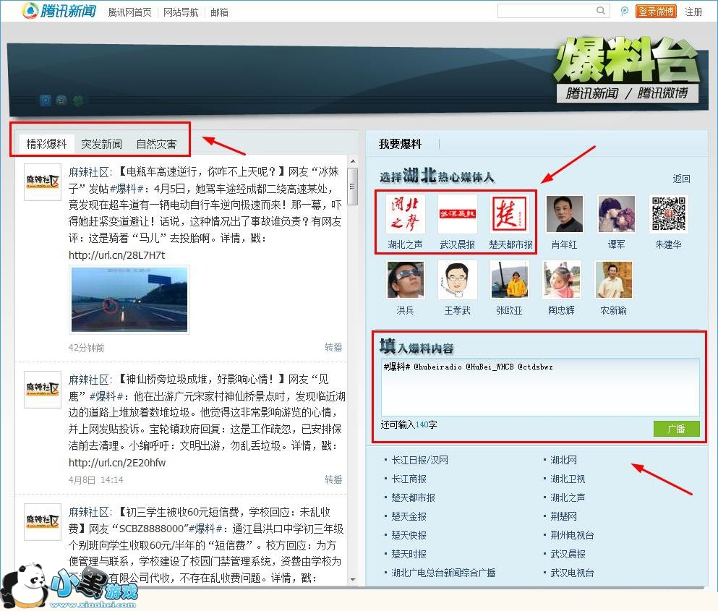Open 腾讯网首页 in top navigation
Viewport: 718px width, 611px height.
coord(129,12)
